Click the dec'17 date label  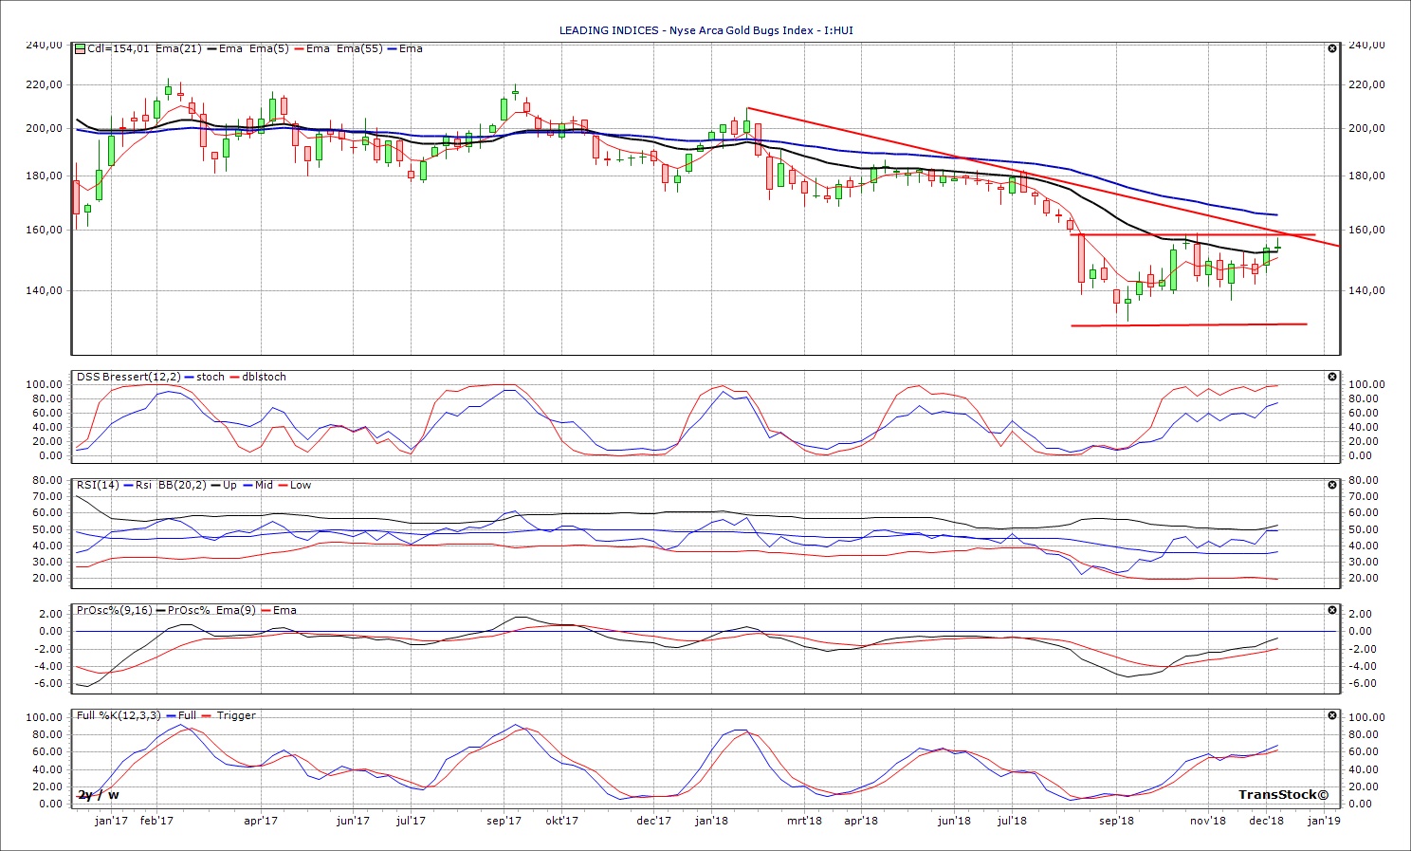pos(654,821)
